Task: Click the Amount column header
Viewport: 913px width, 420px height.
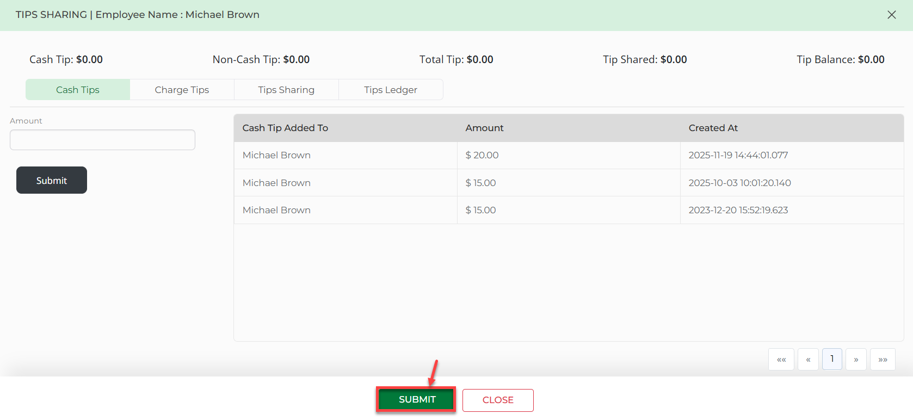Action: click(x=484, y=128)
